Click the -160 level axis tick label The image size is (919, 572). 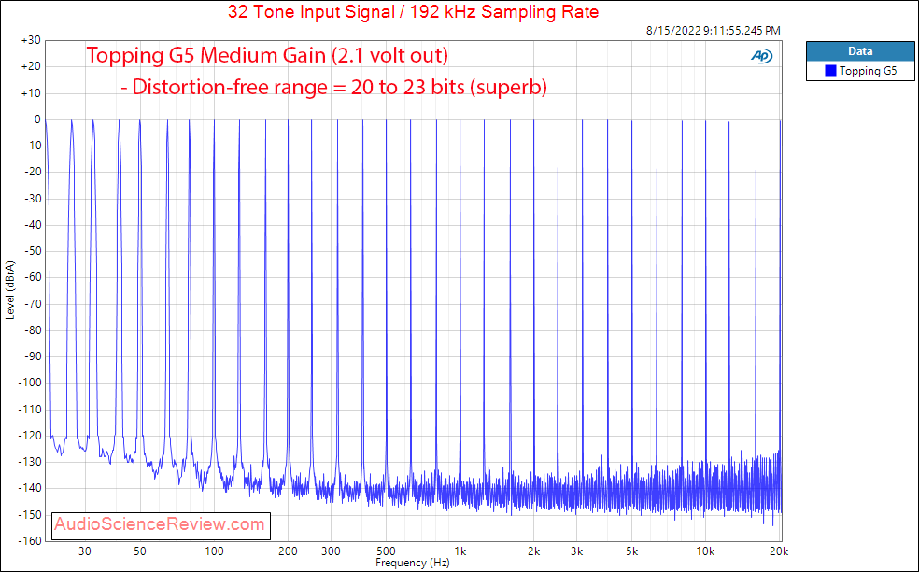coord(29,541)
